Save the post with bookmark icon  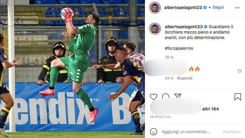(x=238, y=97)
